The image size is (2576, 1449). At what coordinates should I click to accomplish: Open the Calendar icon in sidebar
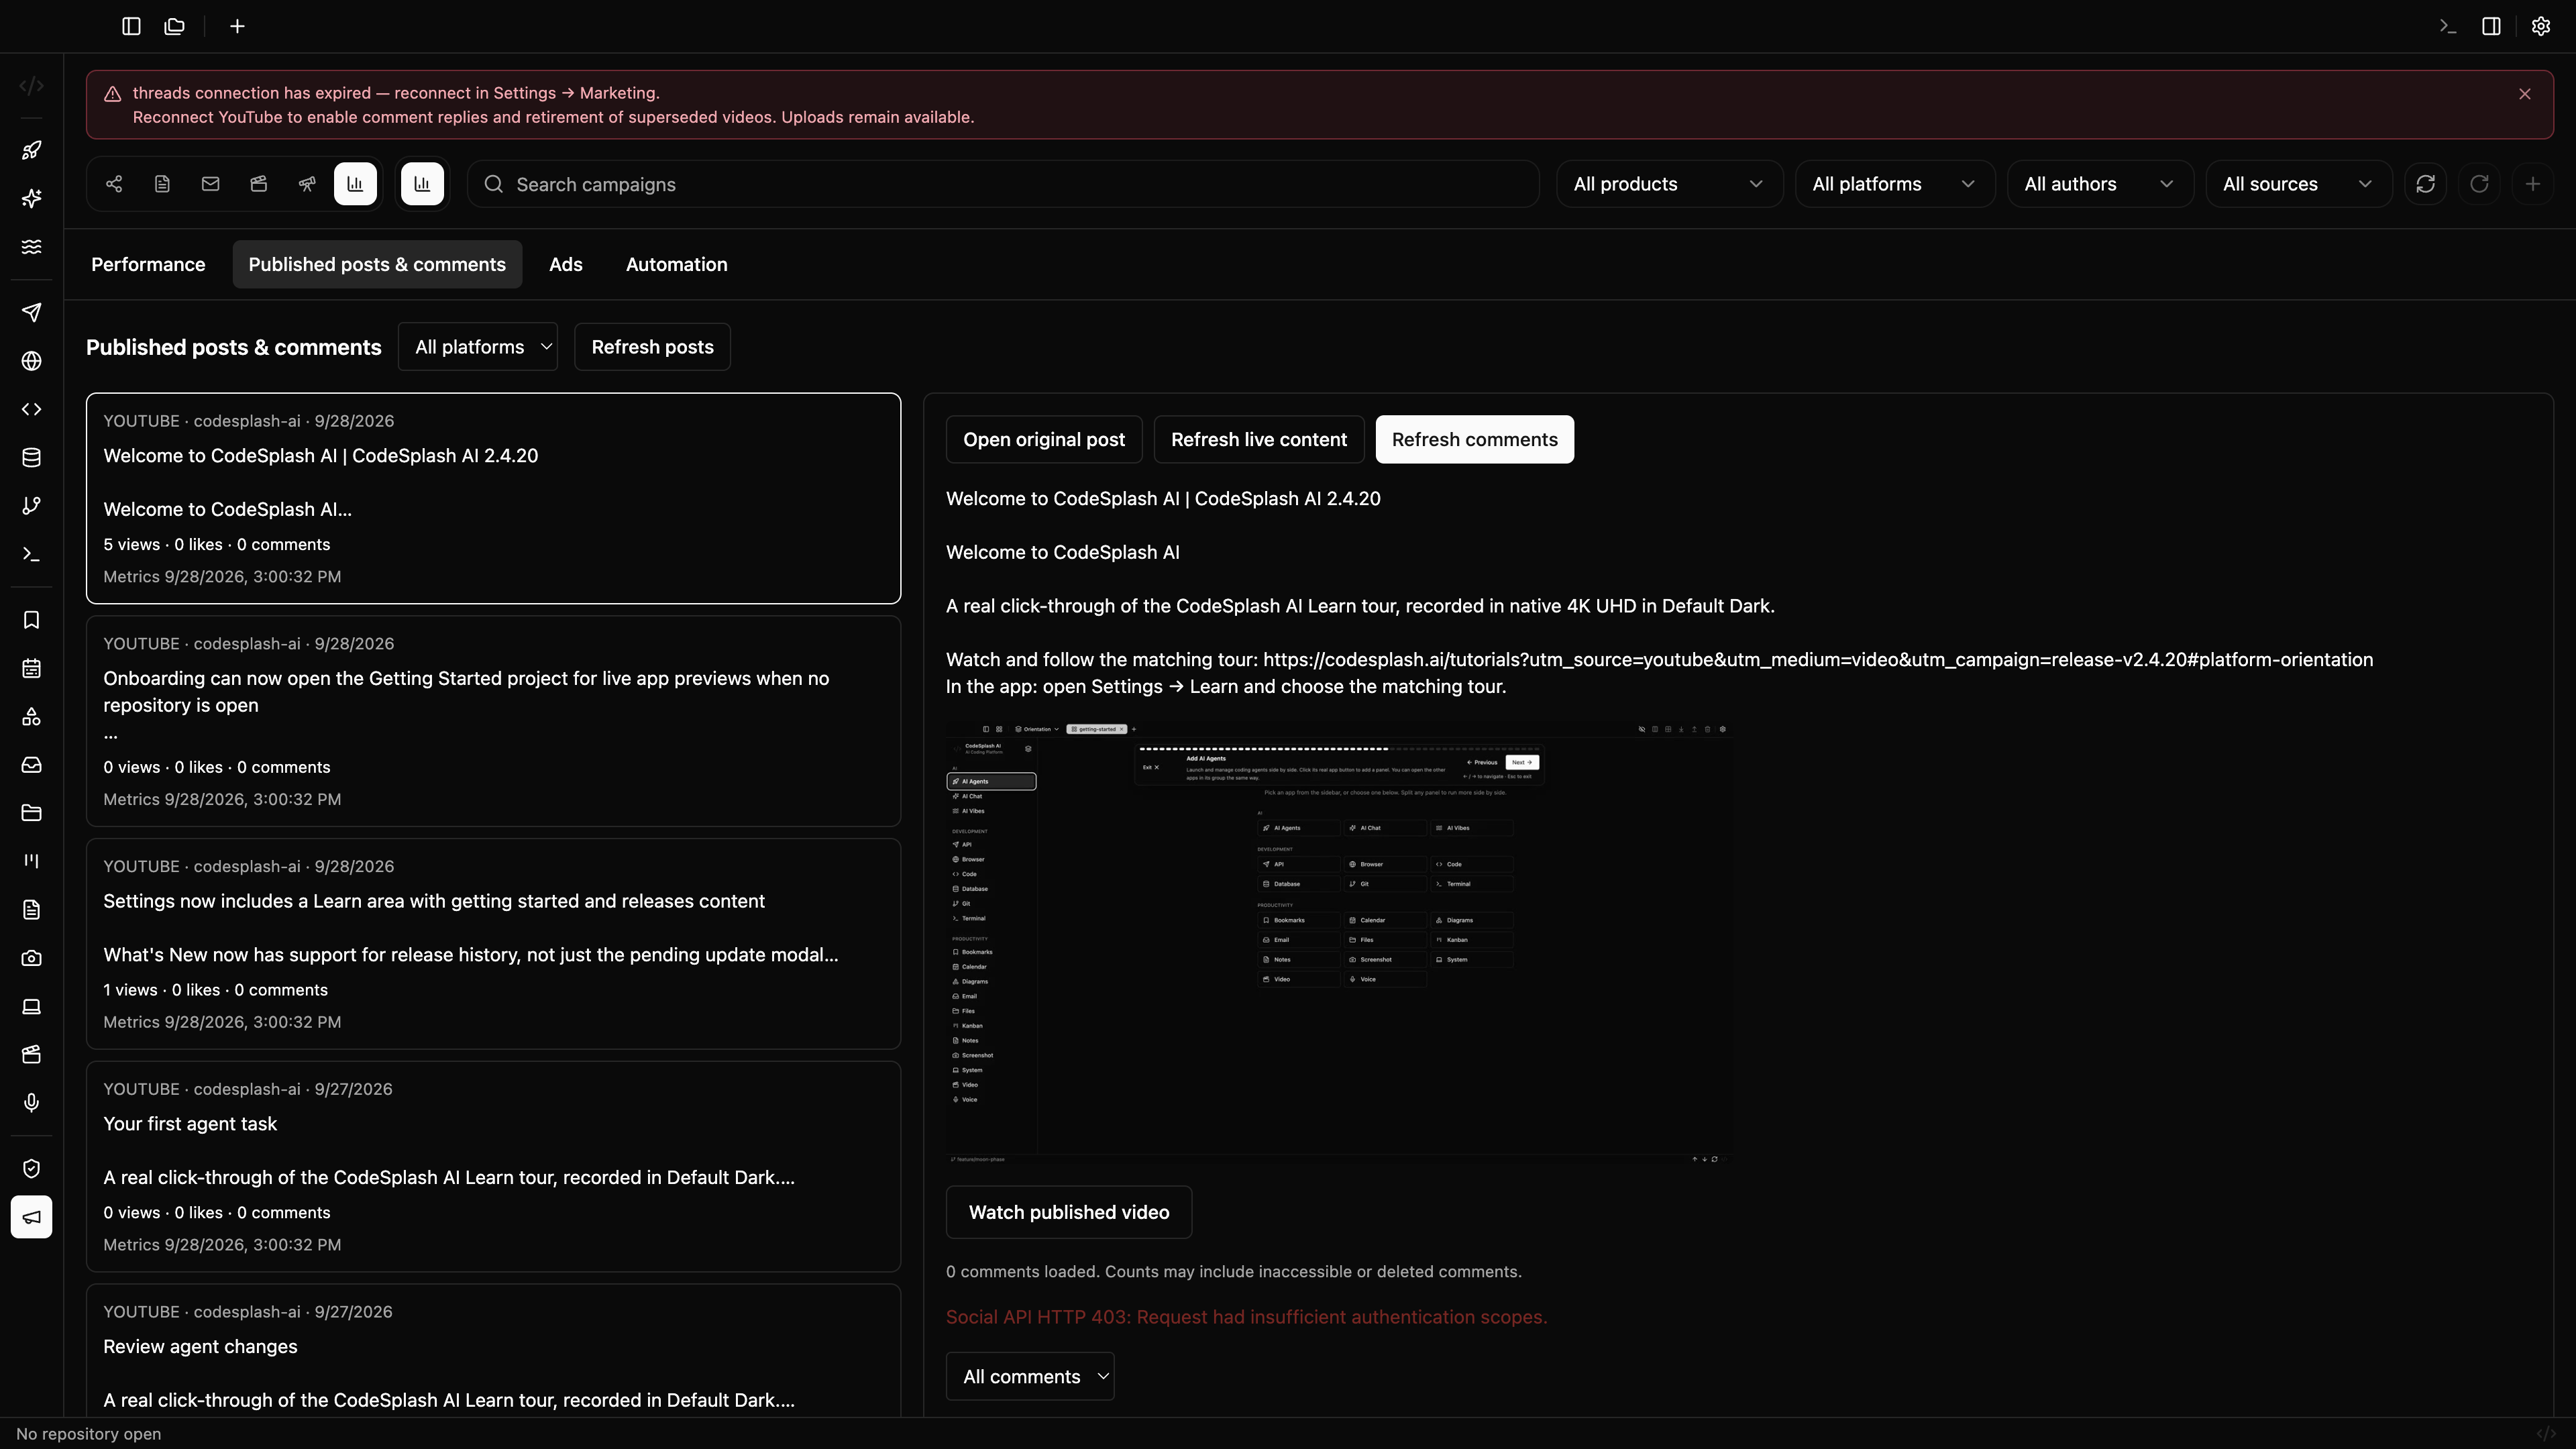31,668
